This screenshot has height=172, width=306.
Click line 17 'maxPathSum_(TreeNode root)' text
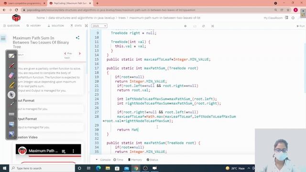[x=171, y=68]
